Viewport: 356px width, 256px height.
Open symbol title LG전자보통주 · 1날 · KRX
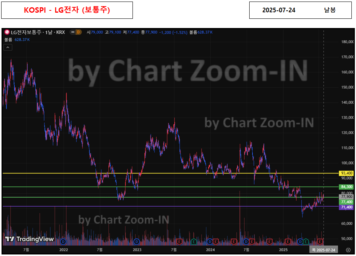[x=38, y=32]
